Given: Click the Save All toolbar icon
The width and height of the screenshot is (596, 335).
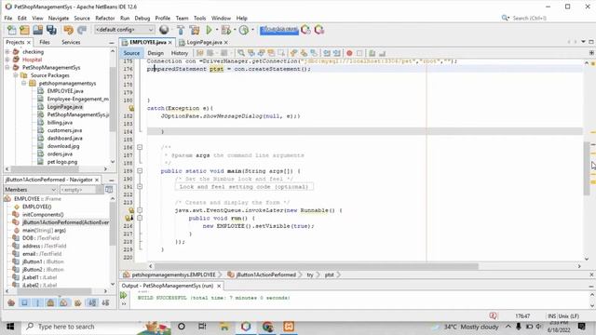Looking at the screenshot, I should pos(51,30).
